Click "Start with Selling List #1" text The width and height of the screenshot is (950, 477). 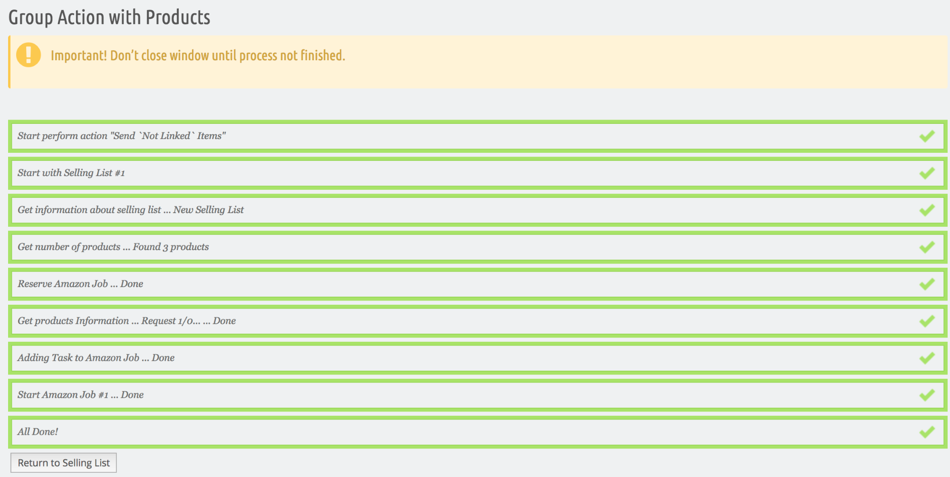tap(71, 173)
